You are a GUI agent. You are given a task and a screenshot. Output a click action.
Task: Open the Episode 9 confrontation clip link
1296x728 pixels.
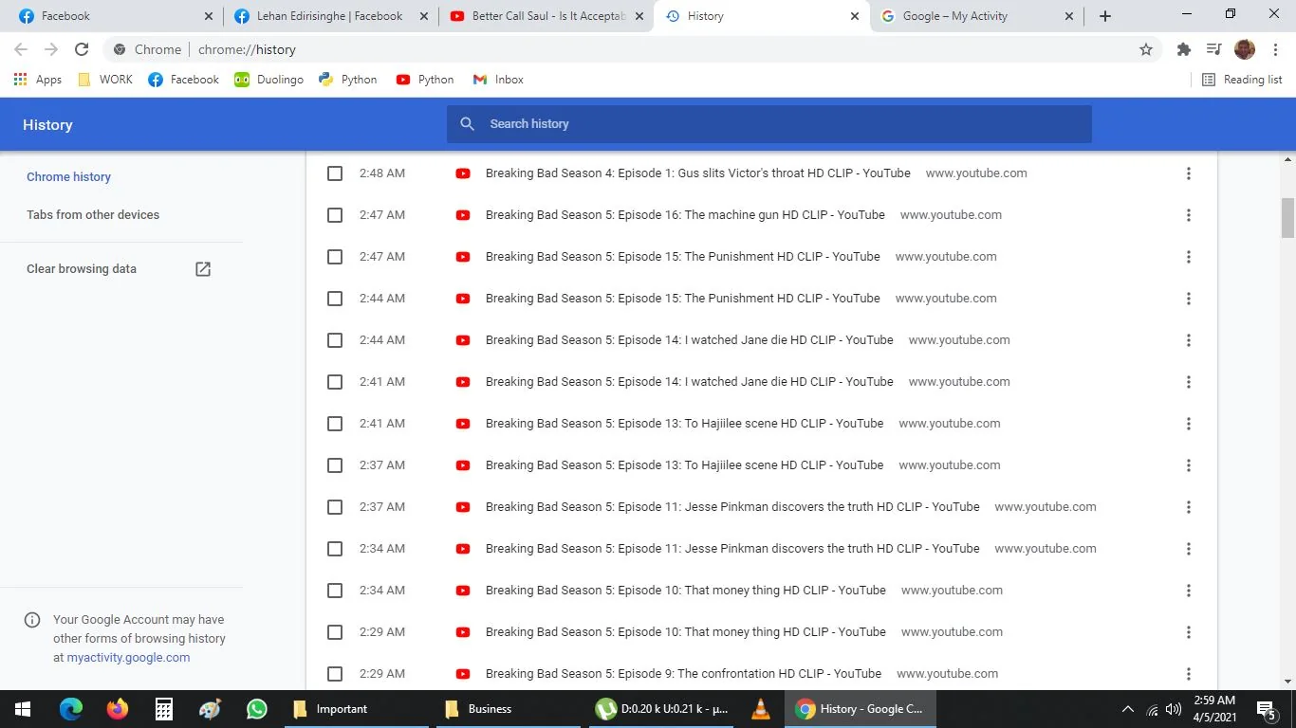pyautogui.click(x=683, y=674)
